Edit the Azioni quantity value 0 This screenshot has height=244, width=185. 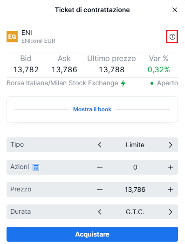click(x=135, y=167)
